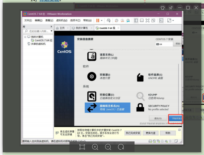Take a snapshot using the clock snapshot icon

116,20
